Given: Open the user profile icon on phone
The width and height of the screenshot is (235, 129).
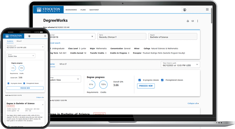Looking at the screenshot, I should [x=29, y=36].
